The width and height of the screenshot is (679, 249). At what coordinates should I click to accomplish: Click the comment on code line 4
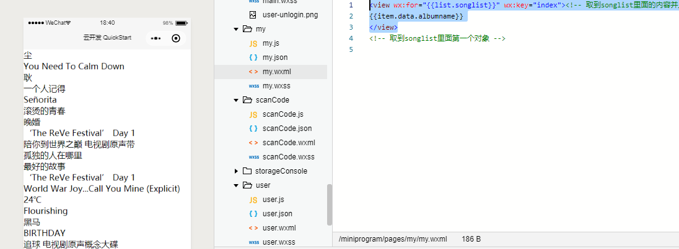pos(437,38)
